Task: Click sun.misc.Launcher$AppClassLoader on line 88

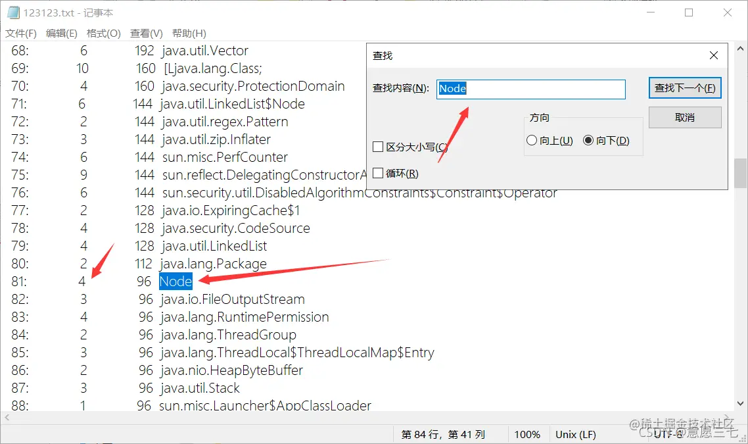Action: [x=266, y=405]
